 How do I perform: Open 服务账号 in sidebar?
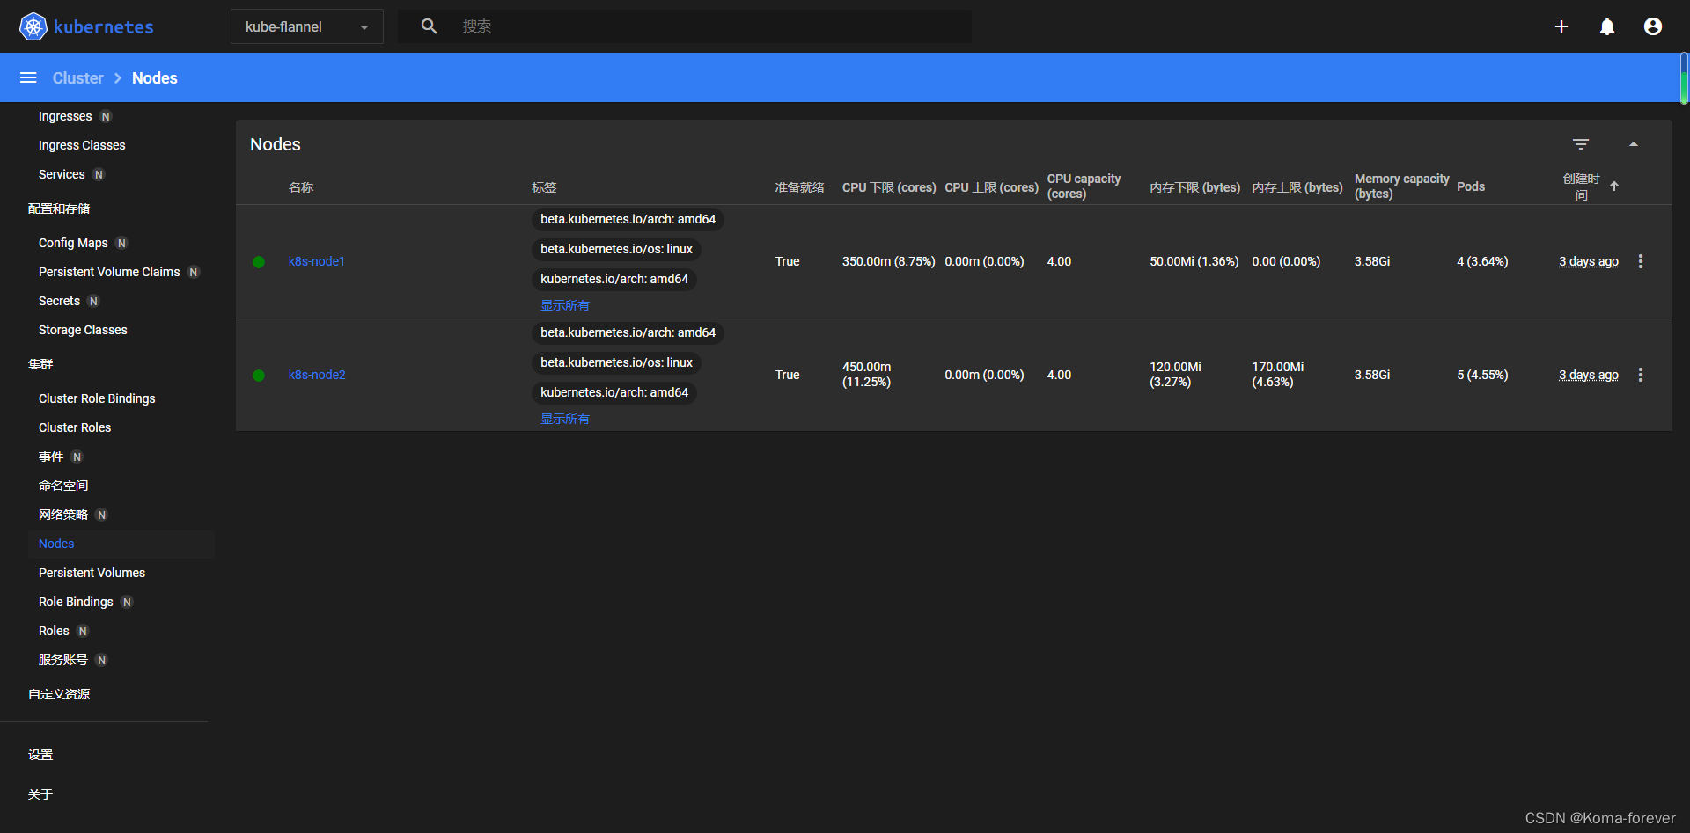click(63, 660)
